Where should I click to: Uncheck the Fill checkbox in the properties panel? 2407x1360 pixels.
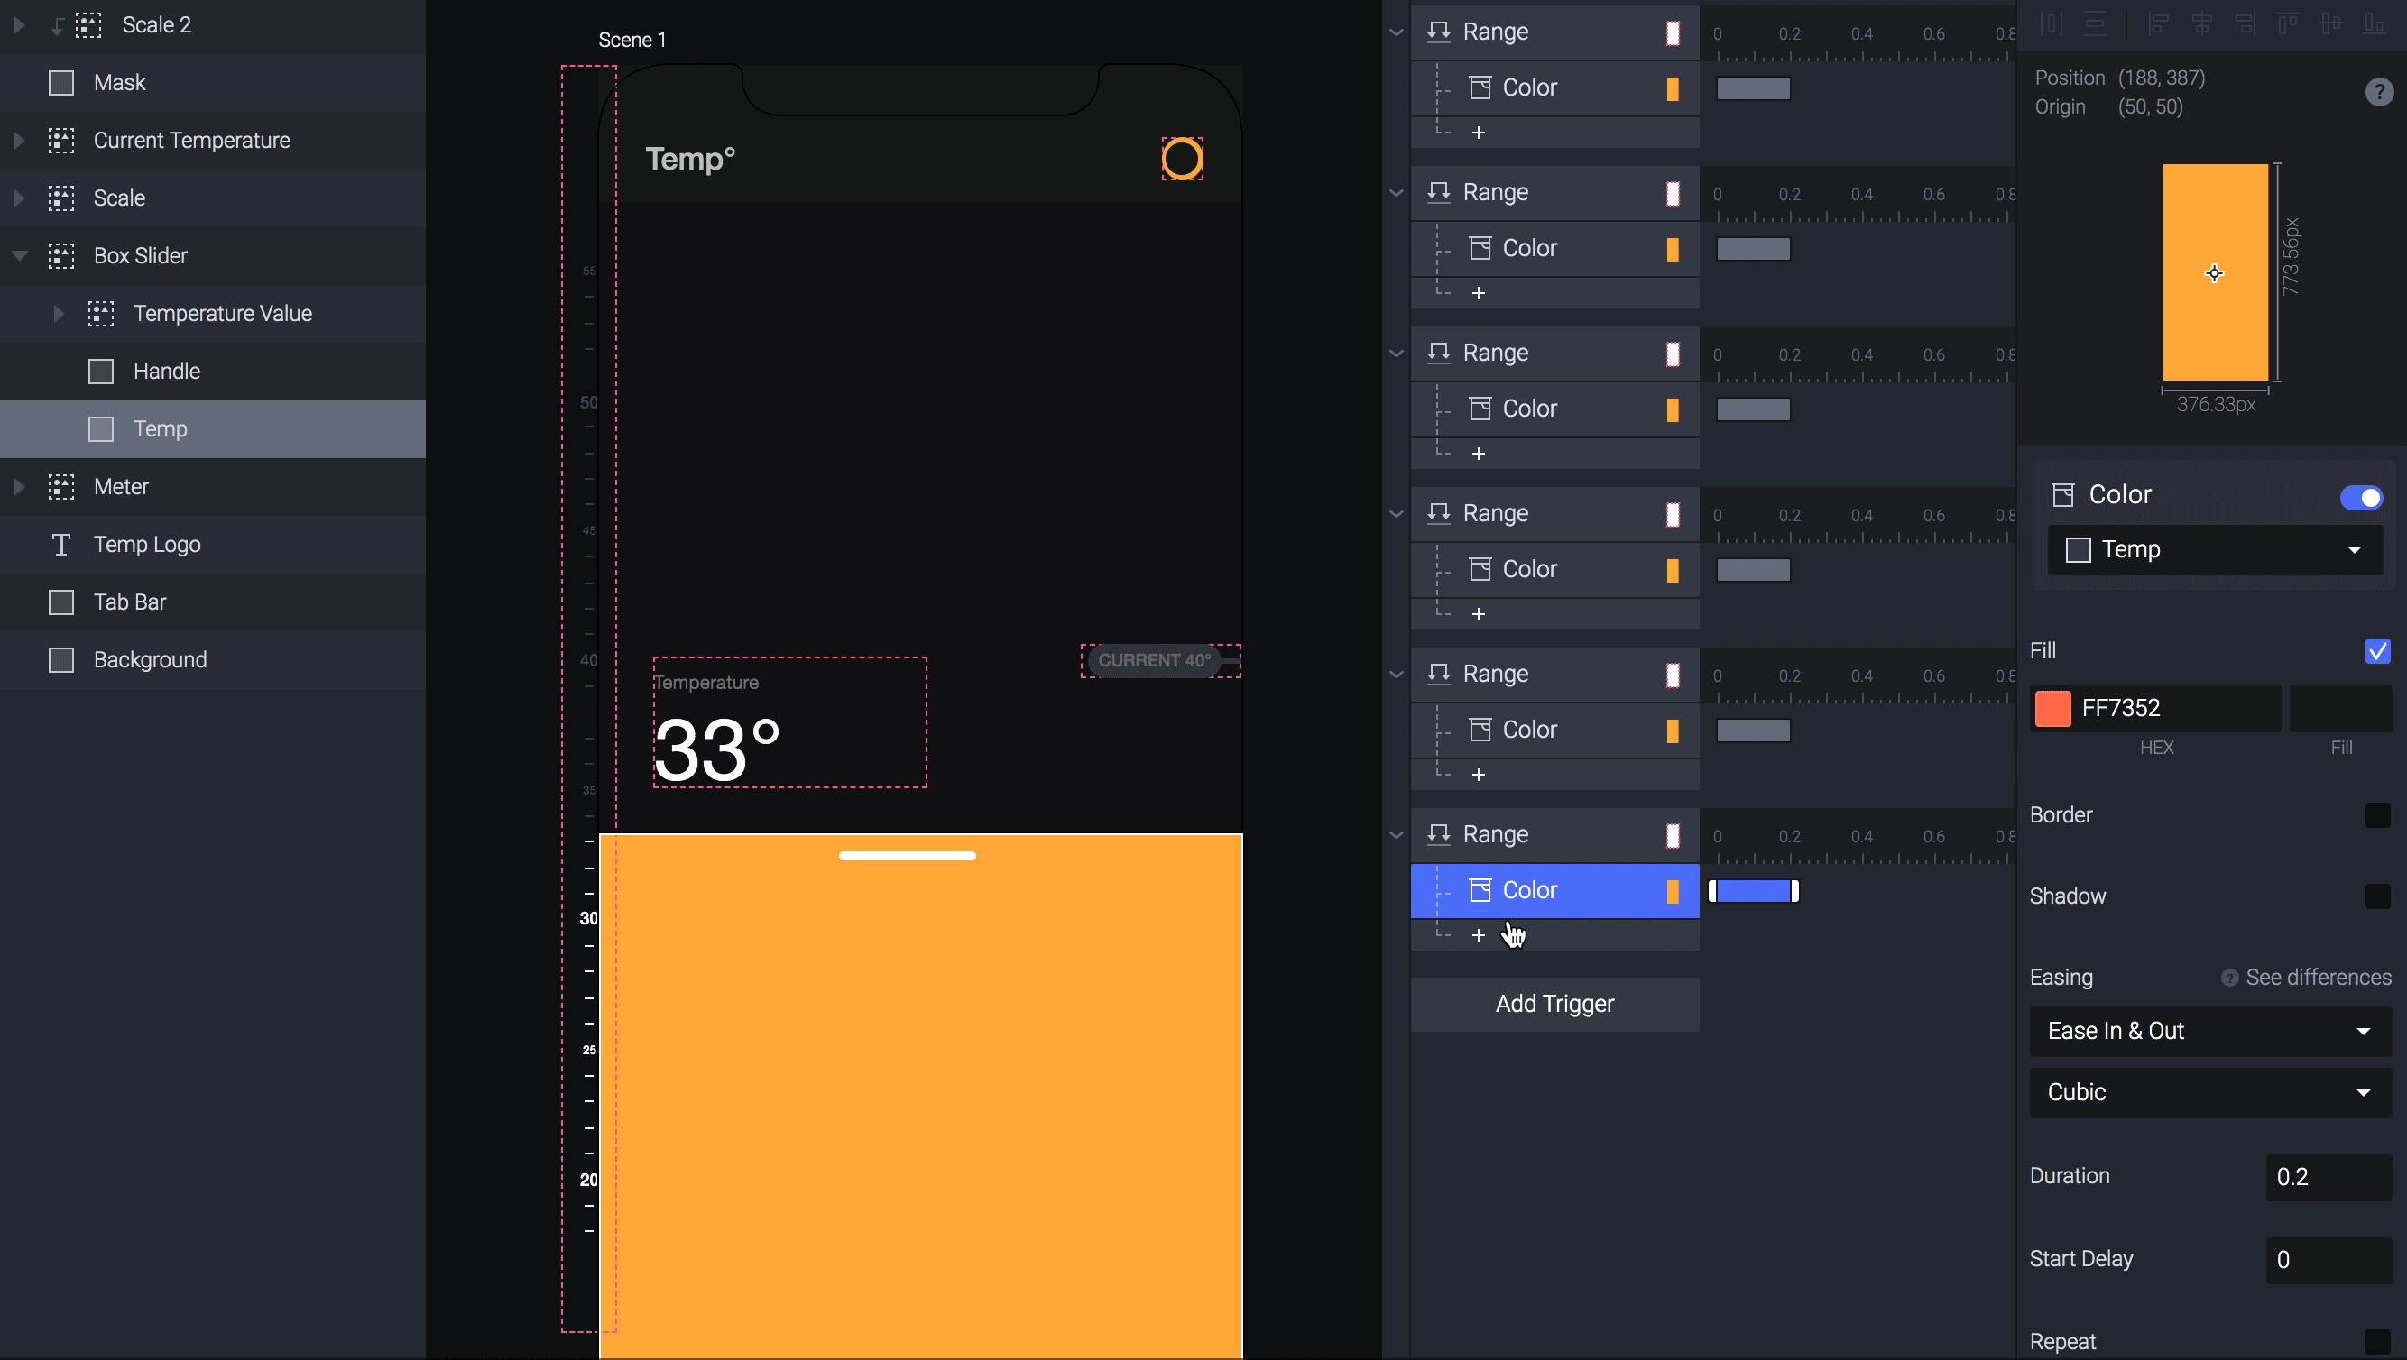pos(2377,651)
